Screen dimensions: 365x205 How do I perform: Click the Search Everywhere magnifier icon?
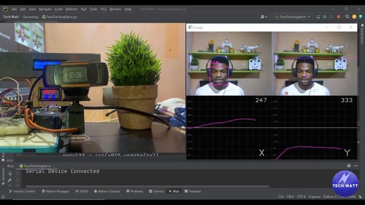tap(347, 17)
